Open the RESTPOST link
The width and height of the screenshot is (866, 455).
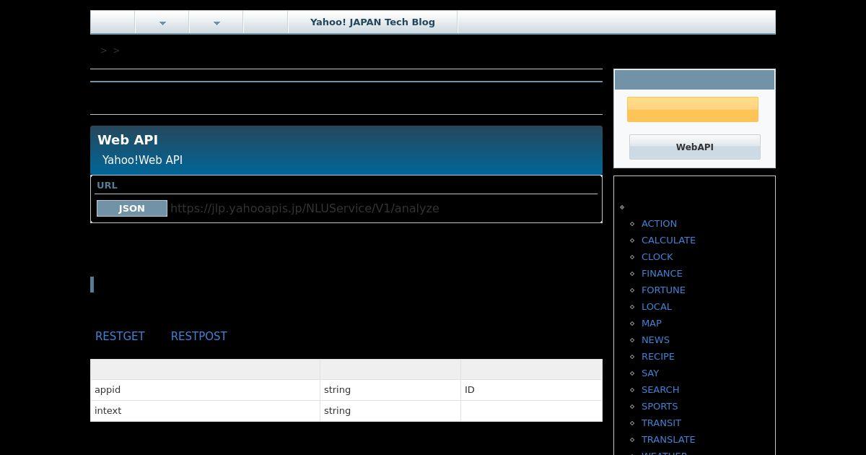(199, 336)
